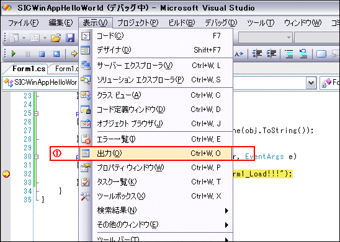Open the ツール(T) menu
The image size is (340, 242).
click(261, 23)
